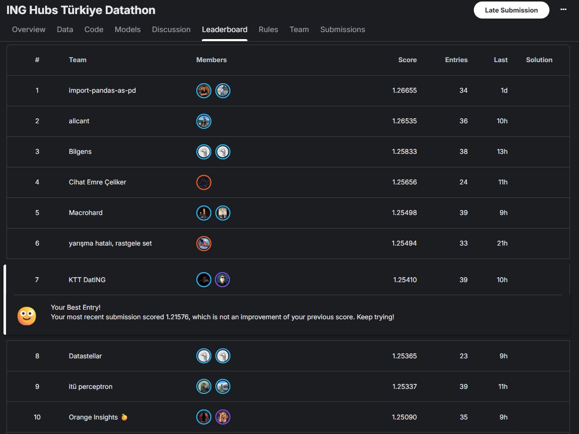Select score 1.25494

[404, 244]
